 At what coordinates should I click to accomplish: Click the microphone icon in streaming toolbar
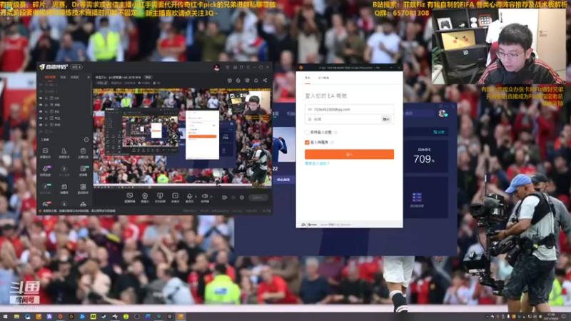(189, 195)
